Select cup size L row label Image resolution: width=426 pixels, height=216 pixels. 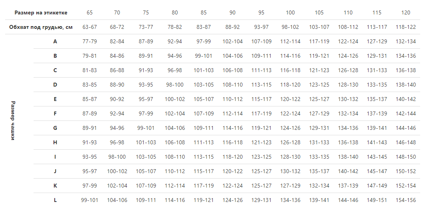click(x=55, y=200)
